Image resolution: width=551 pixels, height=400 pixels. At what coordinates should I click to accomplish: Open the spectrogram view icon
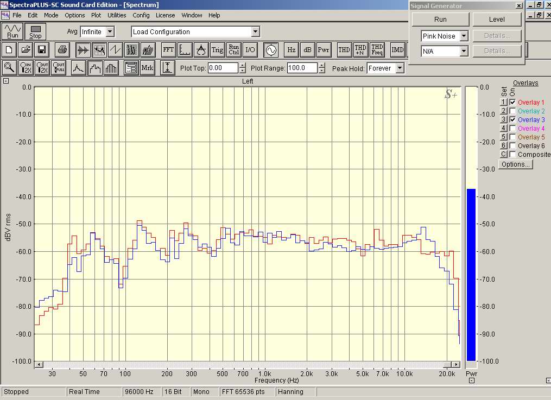[x=132, y=50]
